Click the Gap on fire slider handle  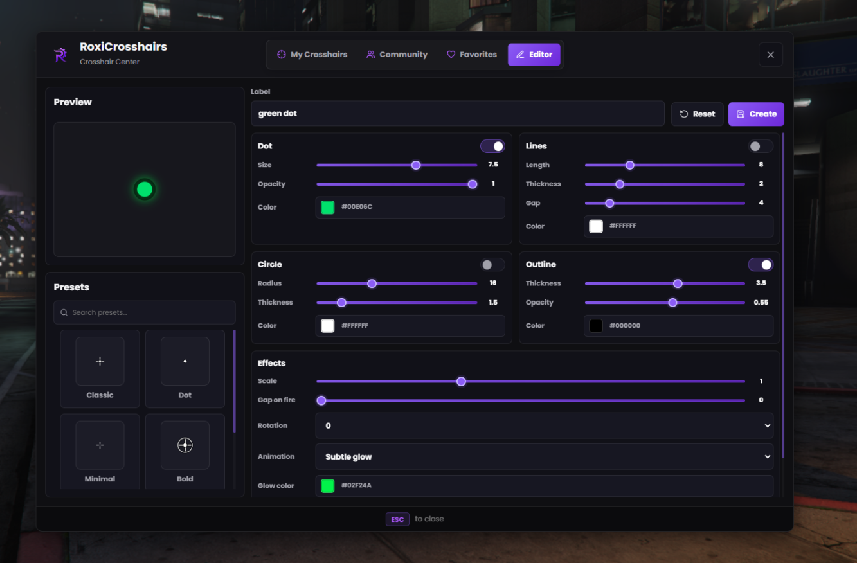click(x=321, y=400)
